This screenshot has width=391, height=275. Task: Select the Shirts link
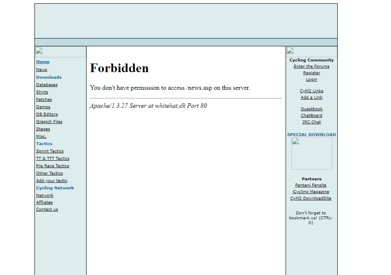tap(42, 92)
